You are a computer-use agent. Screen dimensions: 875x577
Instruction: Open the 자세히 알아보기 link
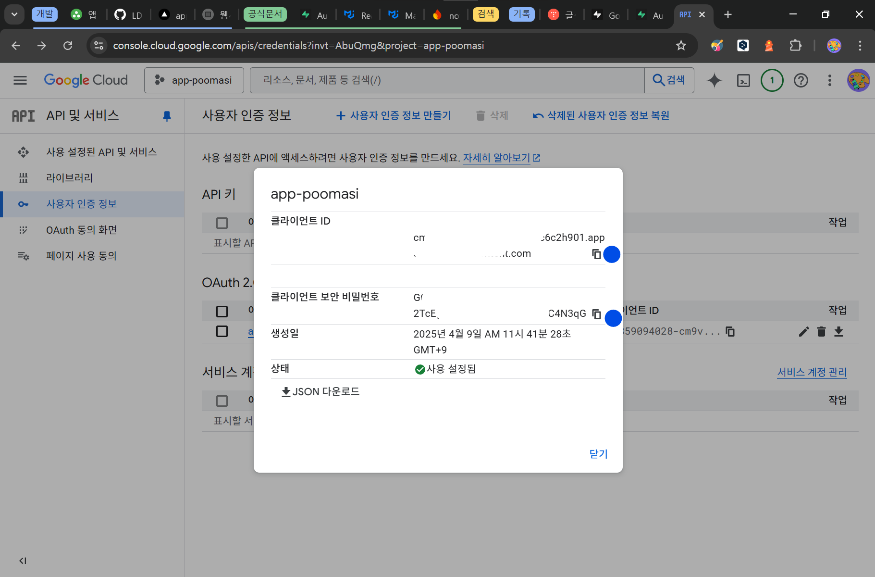pos(502,158)
